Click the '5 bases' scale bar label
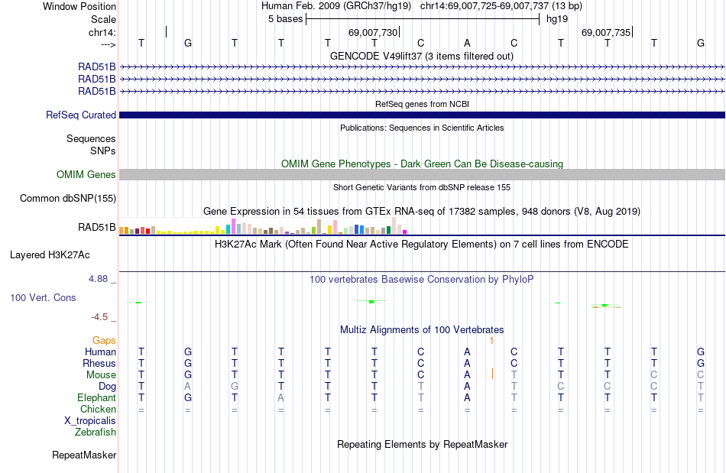The image size is (726, 473). tap(285, 19)
